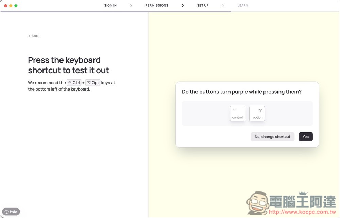
Task: Select the SET UP step
Action: click(x=203, y=6)
